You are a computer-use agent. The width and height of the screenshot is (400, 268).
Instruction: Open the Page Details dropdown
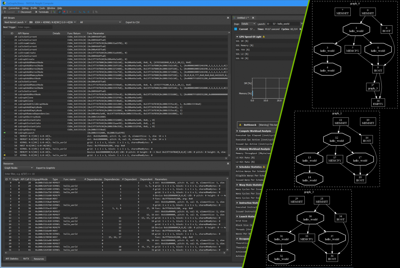[x=249, y=24]
